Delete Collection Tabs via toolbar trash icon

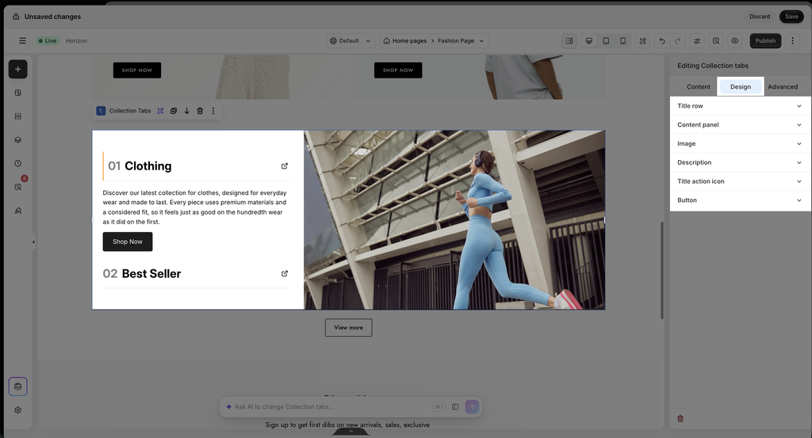200,111
